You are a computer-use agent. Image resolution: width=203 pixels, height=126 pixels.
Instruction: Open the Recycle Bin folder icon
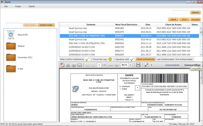pyautogui.click(x=11, y=35)
